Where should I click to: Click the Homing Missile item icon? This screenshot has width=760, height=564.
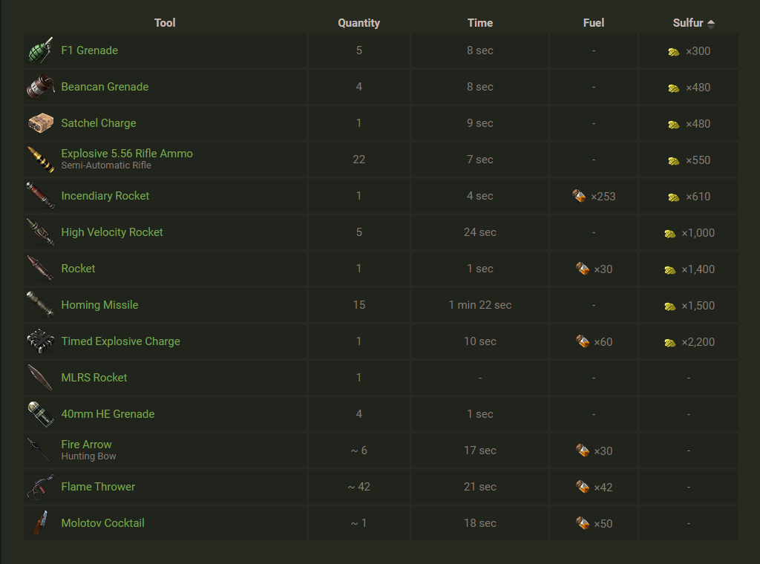(40, 305)
